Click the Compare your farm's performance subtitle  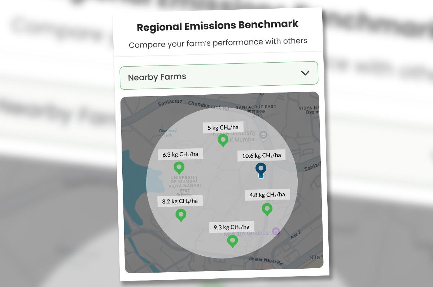[218, 43]
